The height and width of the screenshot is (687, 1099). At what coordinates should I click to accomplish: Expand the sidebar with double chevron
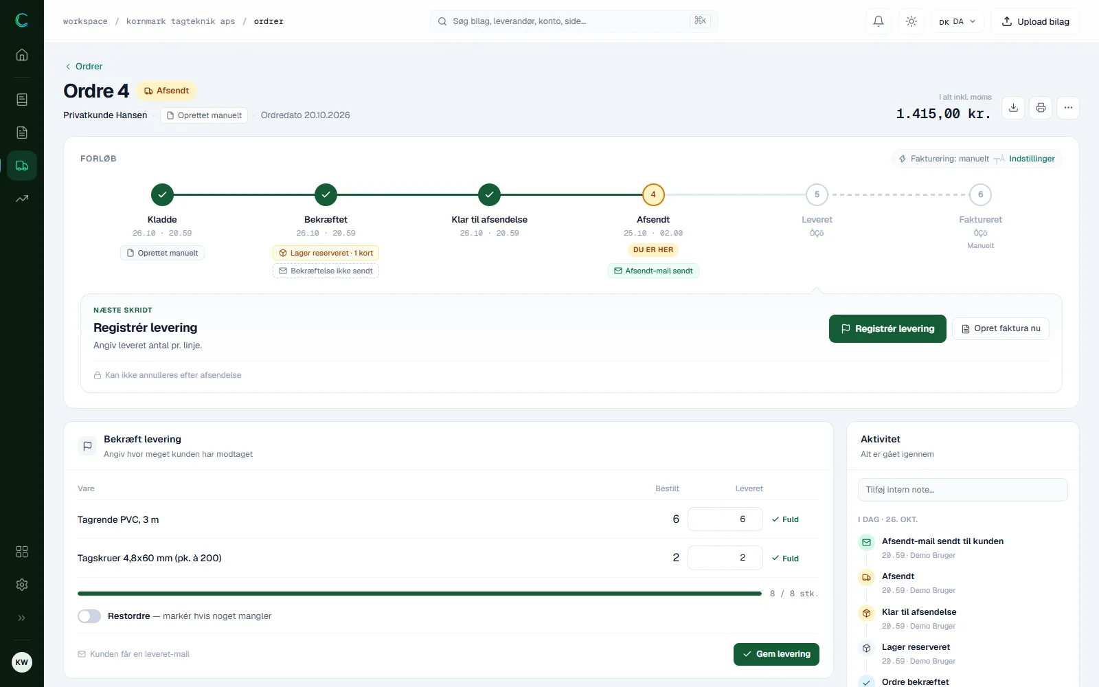coord(22,618)
